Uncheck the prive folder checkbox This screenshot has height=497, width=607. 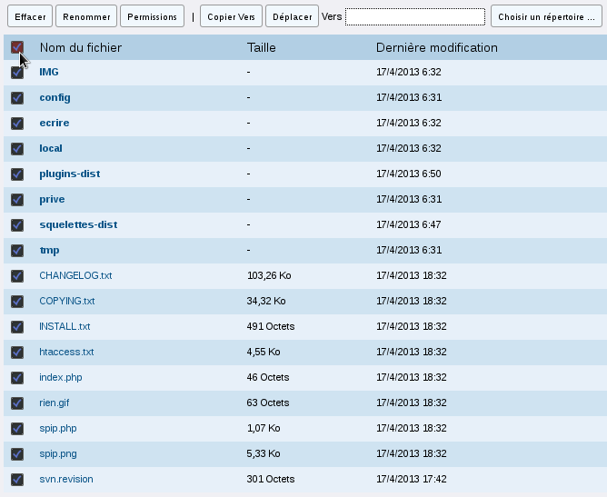coord(17,200)
